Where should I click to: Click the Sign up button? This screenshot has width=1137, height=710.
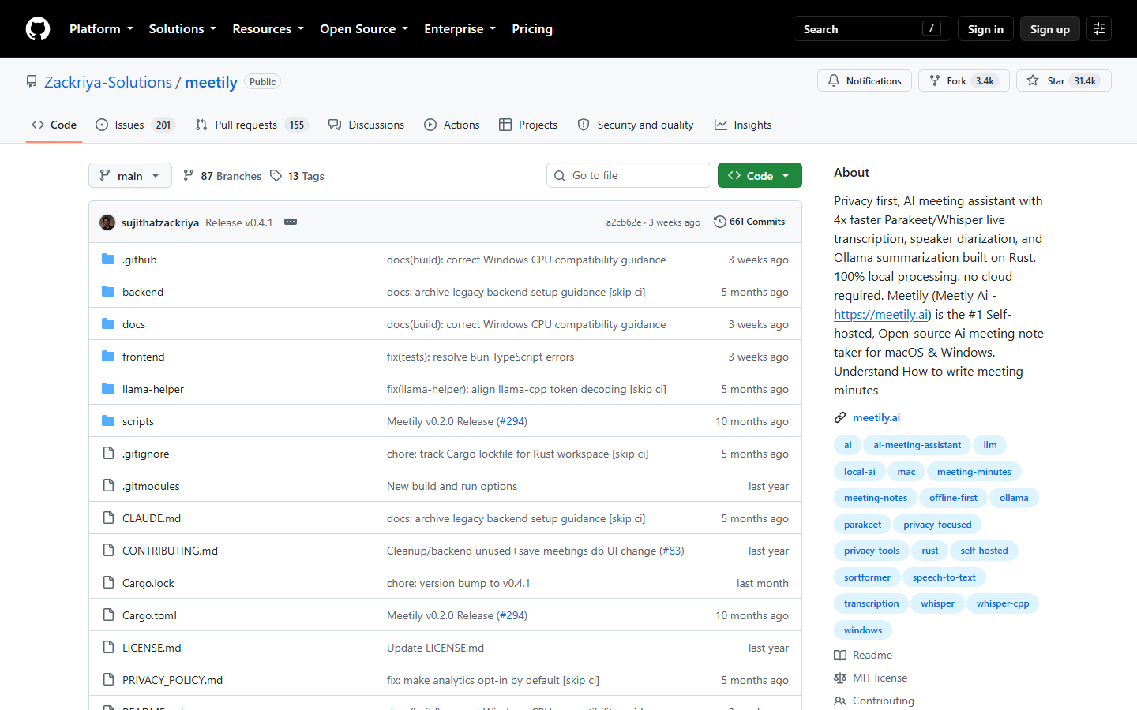point(1050,29)
